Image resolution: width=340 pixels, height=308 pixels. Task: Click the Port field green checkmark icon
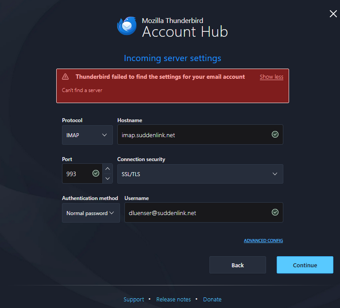[96, 173]
